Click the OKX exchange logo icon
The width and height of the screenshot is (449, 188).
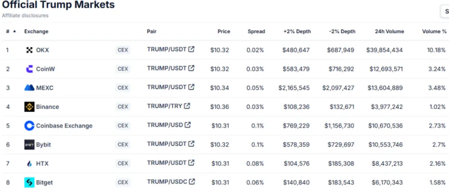click(x=29, y=50)
